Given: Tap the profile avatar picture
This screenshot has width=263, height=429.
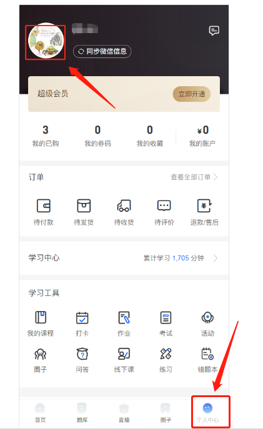Looking at the screenshot, I should point(46,41).
